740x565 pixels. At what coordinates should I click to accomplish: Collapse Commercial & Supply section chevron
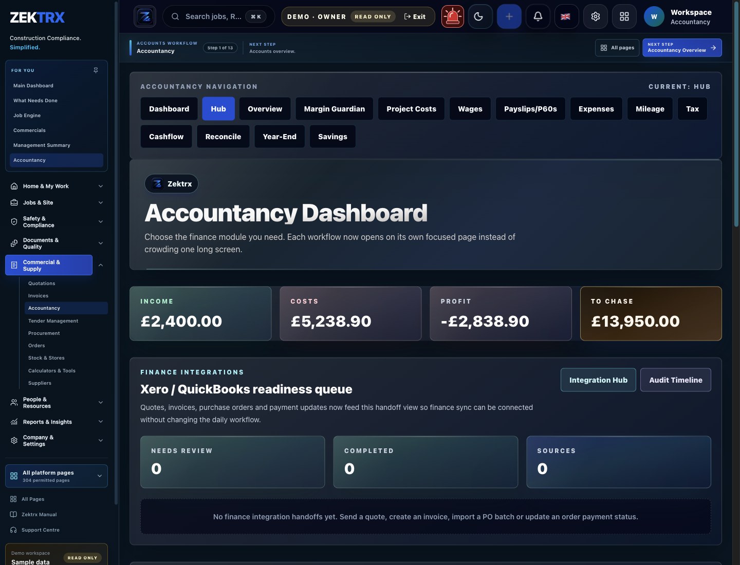[101, 265]
